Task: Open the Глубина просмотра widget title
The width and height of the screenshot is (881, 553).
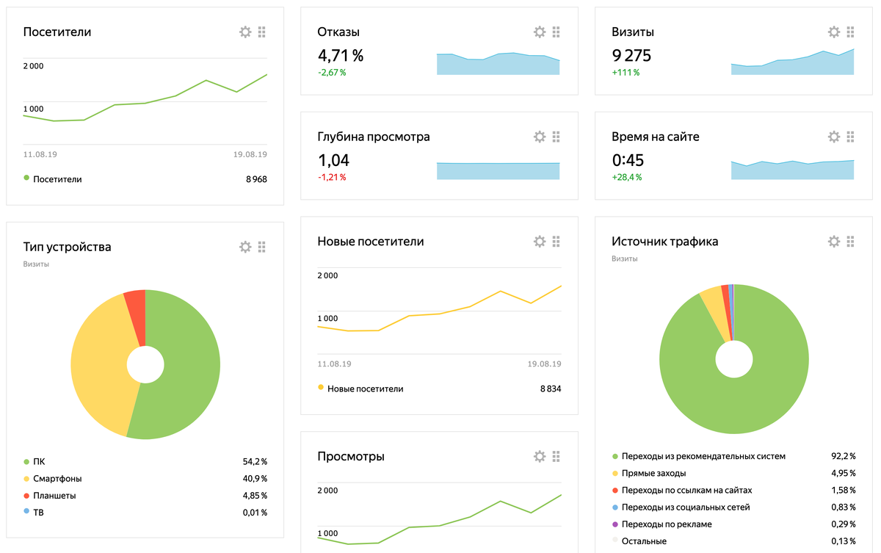Action: pos(374,137)
